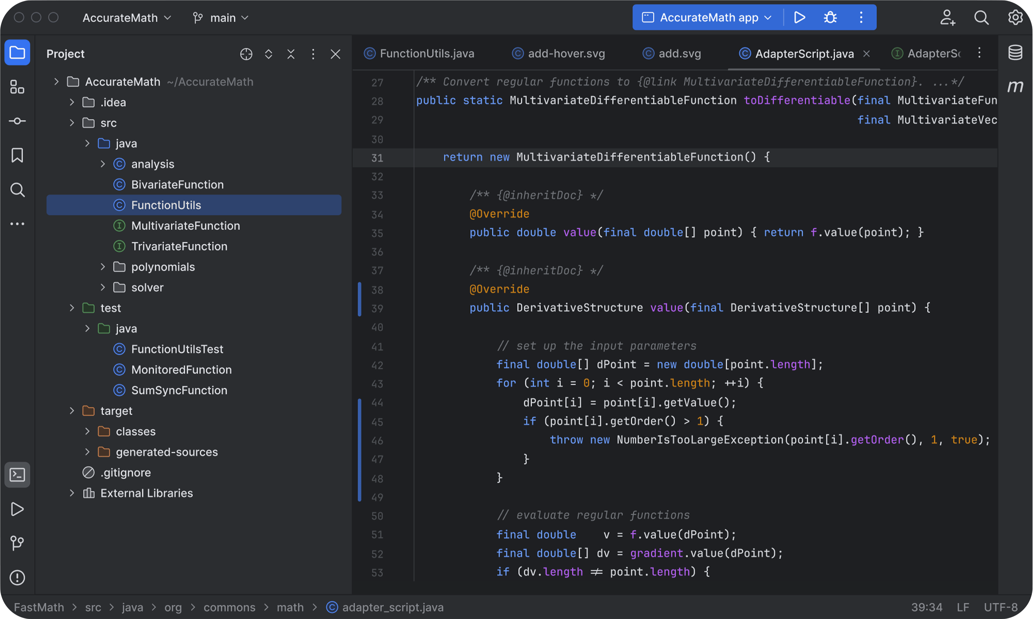Viewport: 1033px width, 619px height.
Task: Open Code With Me add-user icon
Action: (948, 17)
